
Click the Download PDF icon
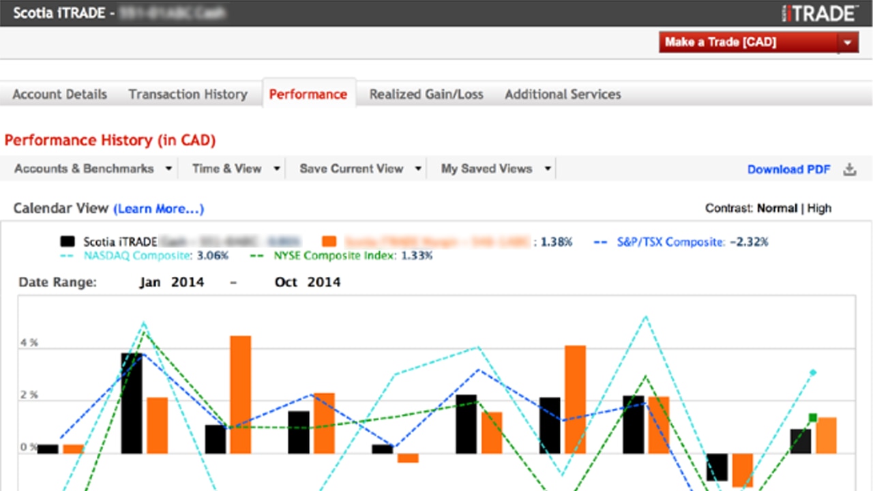(850, 169)
